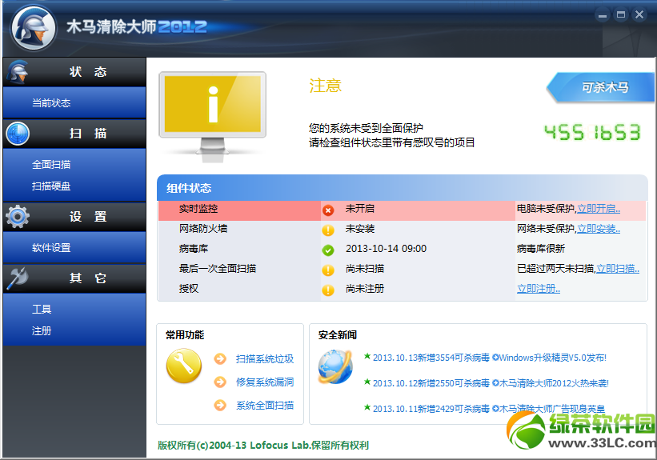Click green star before 2013.10.11 news
Screen dimensions: 657x460
(x=367, y=407)
